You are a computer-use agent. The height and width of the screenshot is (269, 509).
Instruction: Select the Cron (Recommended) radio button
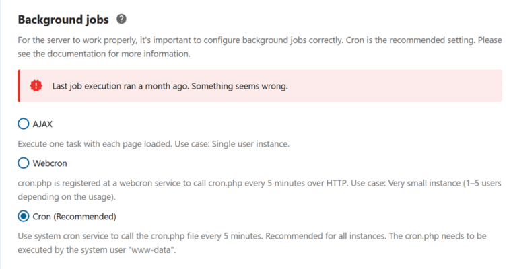(24, 216)
